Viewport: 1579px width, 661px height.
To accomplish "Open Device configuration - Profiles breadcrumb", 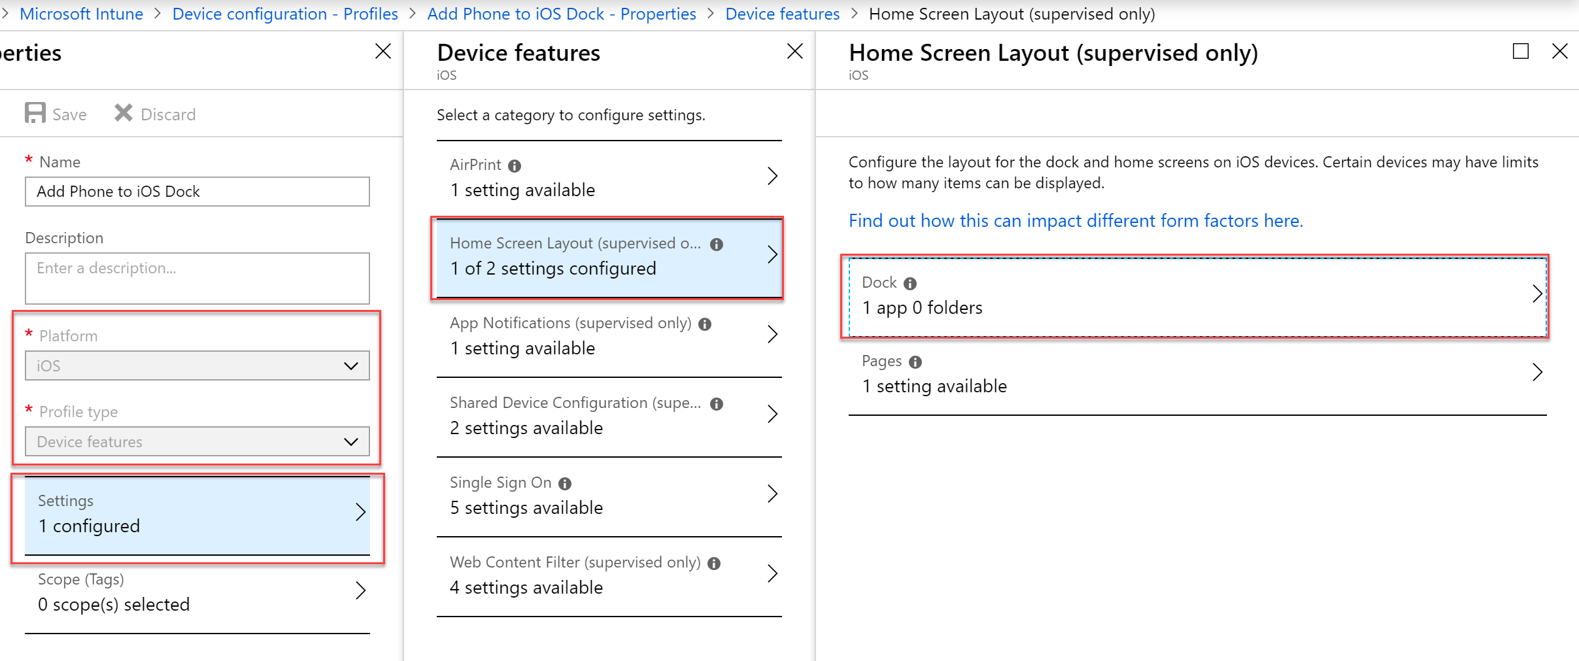I will click(x=285, y=14).
